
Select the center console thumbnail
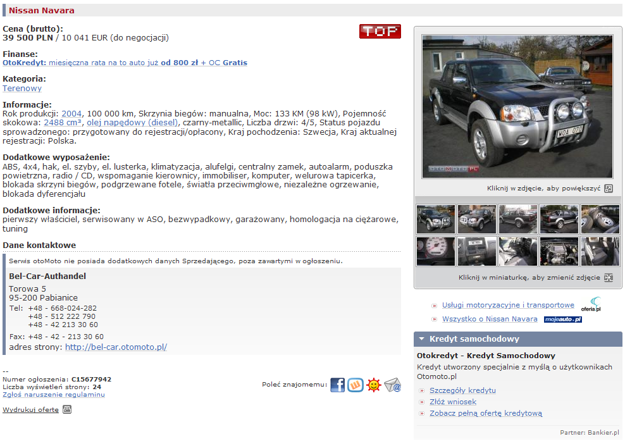pos(477,251)
